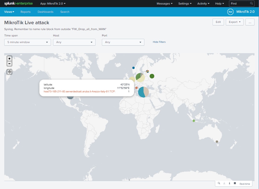Zoom out on the map
Viewport: 259px width, 189px height.
point(10,64)
